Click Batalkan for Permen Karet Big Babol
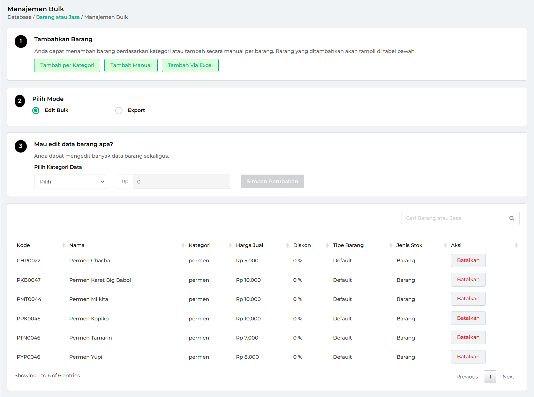This screenshot has width=534, height=397. pos(468,280)
